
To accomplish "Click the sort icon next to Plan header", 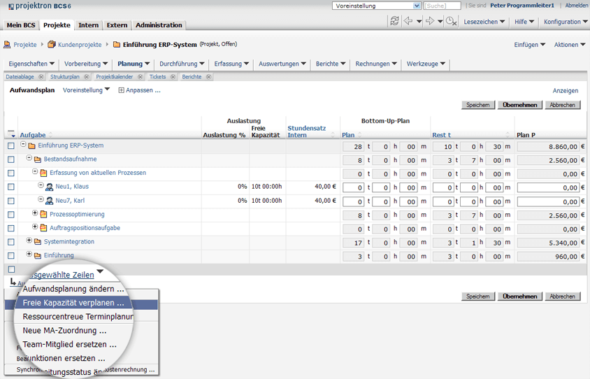I will pos(360,135).
